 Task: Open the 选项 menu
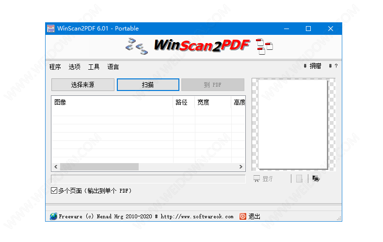point(74,67)
